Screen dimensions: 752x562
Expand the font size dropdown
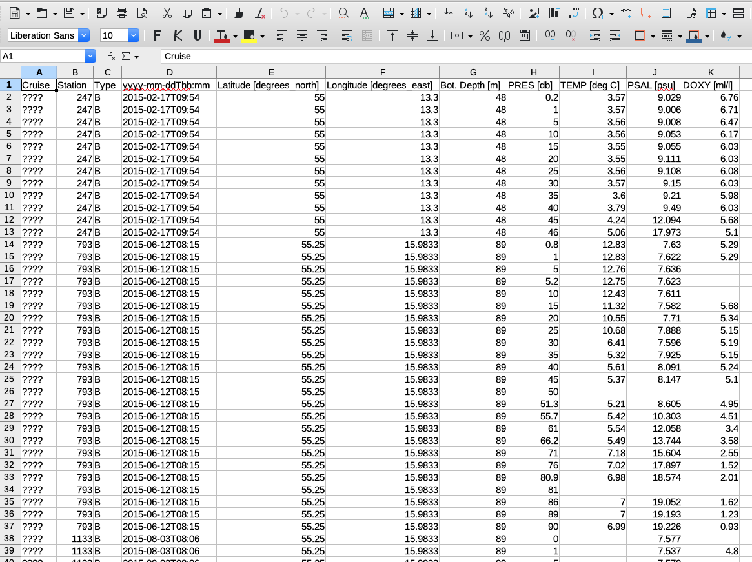tap(134, 36)
